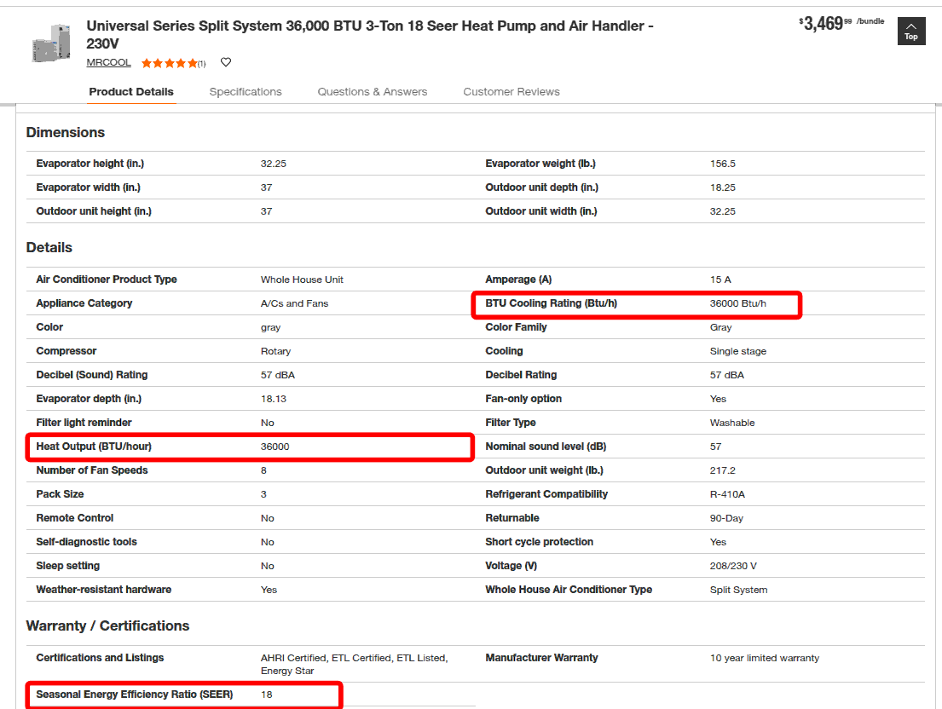This screenshot has width=942, height=709.
Task: Select the Customer Reviews tab
Action: 511,92
